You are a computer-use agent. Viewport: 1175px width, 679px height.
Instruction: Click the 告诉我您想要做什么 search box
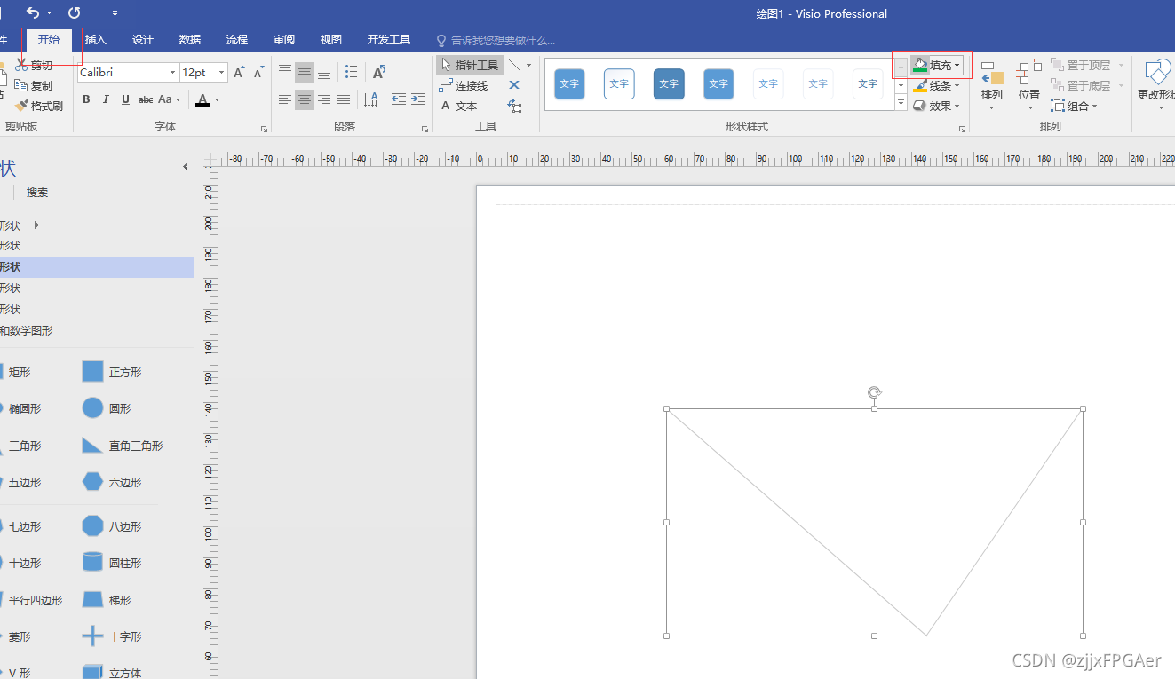(x=496, y=40)
